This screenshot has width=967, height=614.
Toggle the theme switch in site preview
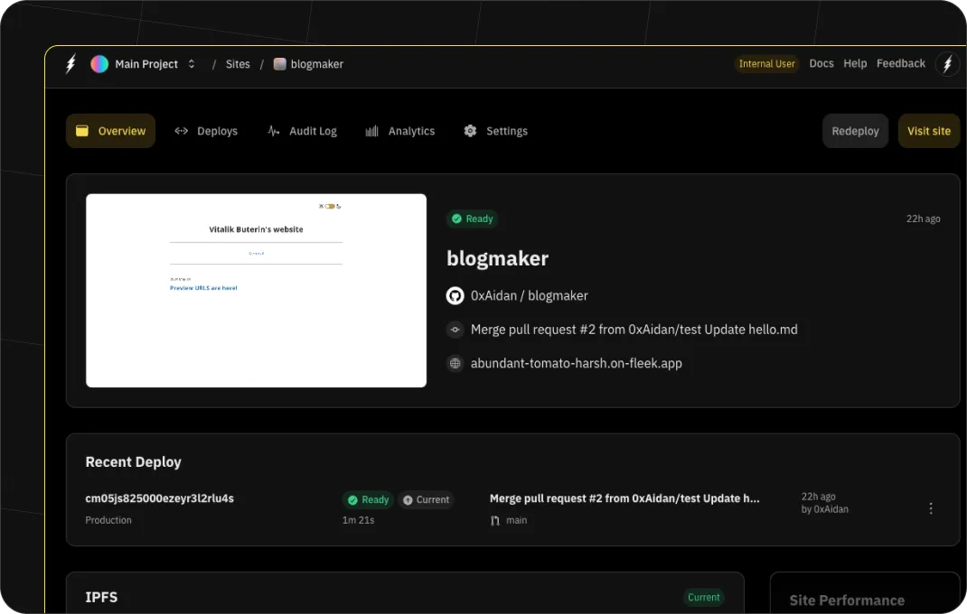point(331,206)
